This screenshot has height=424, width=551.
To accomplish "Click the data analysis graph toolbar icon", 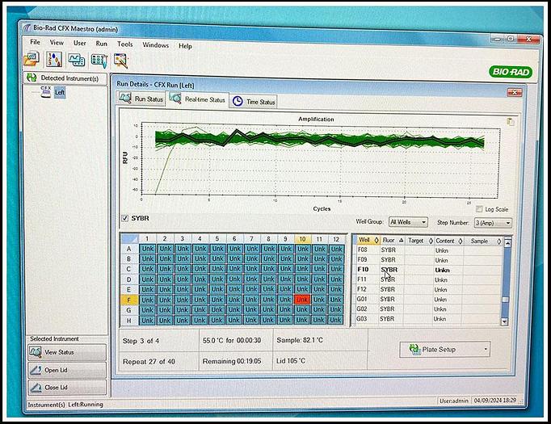I will tap(77, 60).
